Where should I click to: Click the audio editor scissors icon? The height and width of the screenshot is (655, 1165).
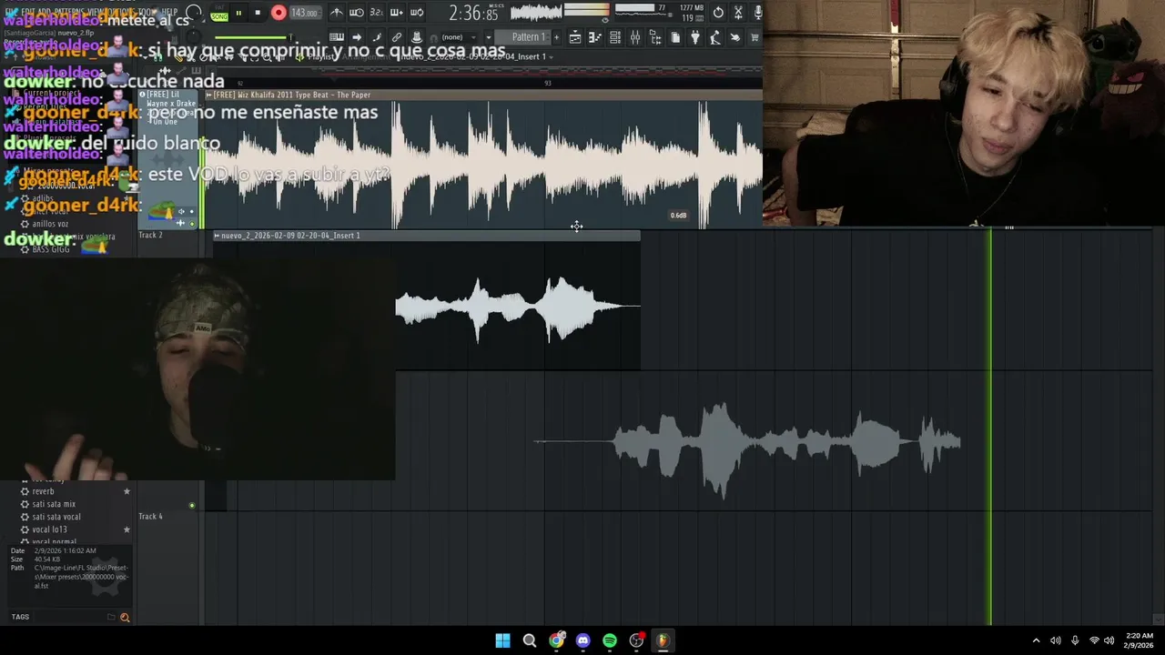738,13
